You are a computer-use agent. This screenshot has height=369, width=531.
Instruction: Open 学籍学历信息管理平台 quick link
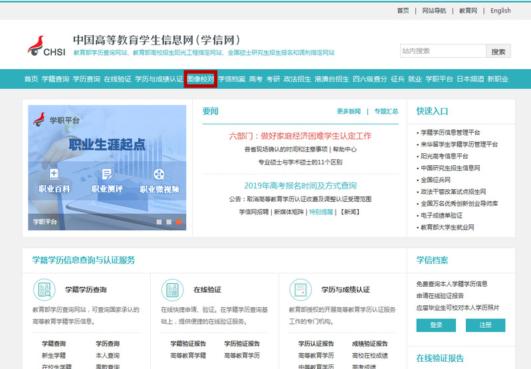pyautogui.click(x=450, y=133)
